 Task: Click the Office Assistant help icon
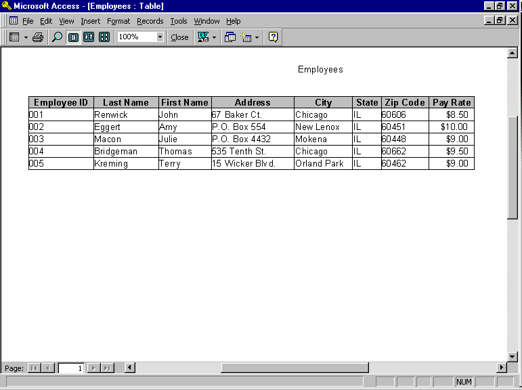tap(273, 37)
